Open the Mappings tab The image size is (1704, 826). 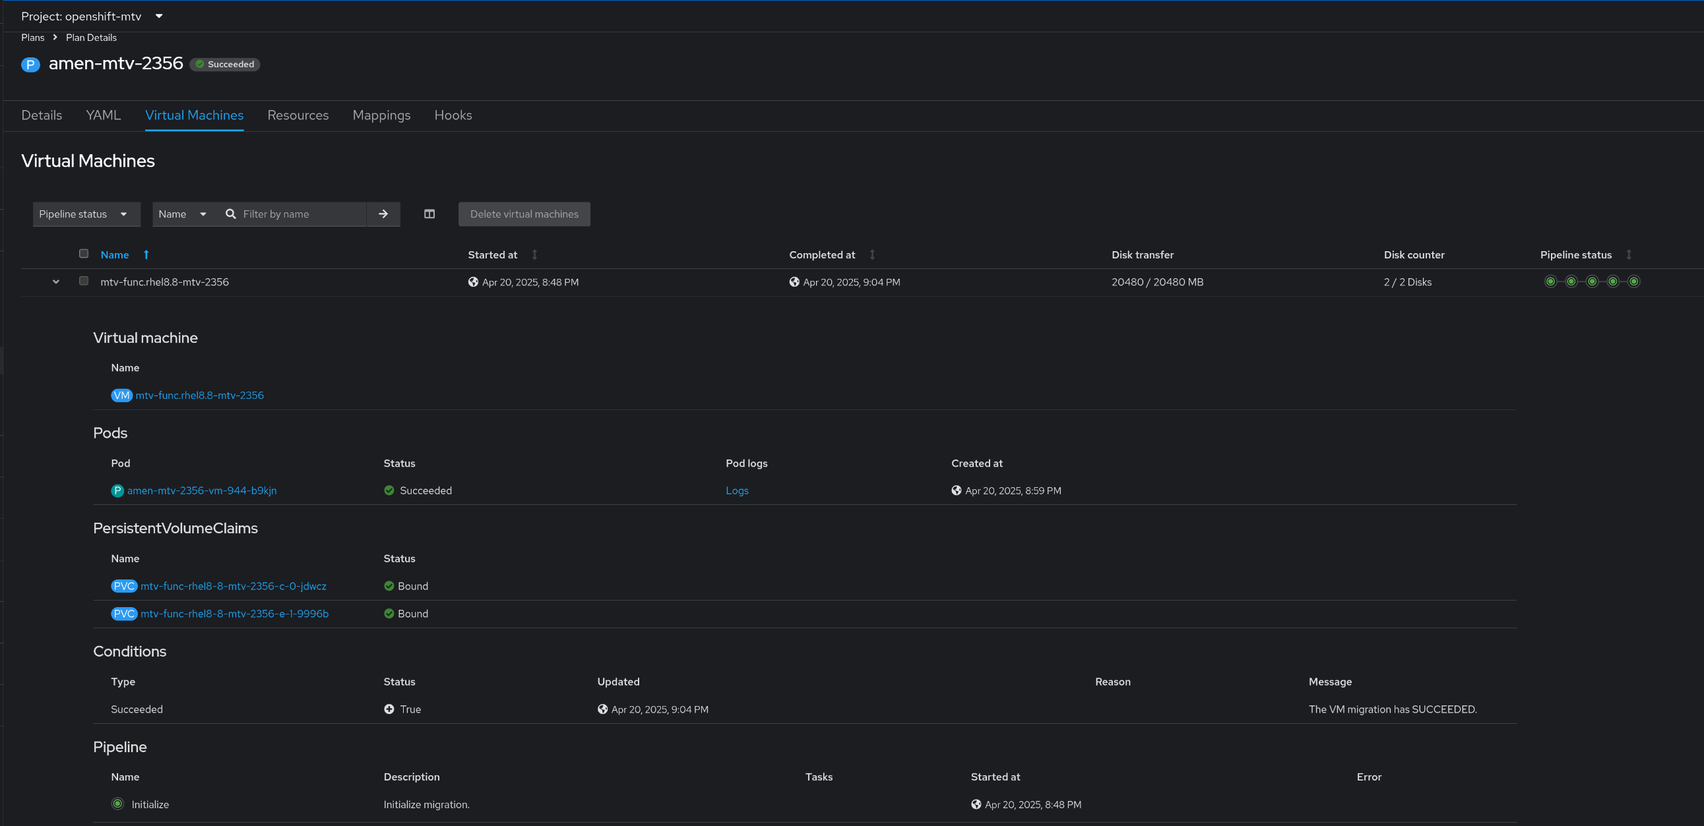tap(381, 115)
